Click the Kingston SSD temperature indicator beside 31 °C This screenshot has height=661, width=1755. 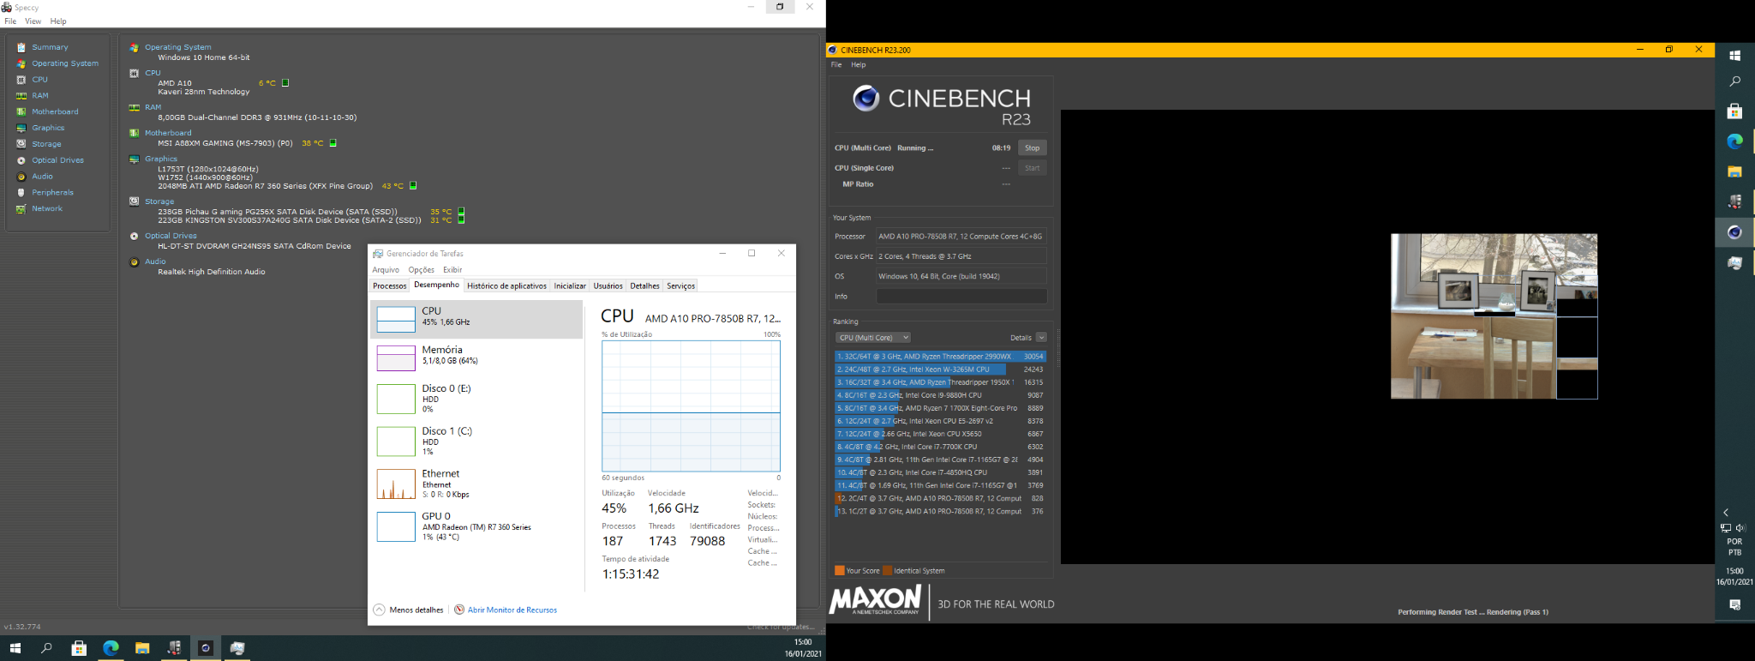click(461, 219)
